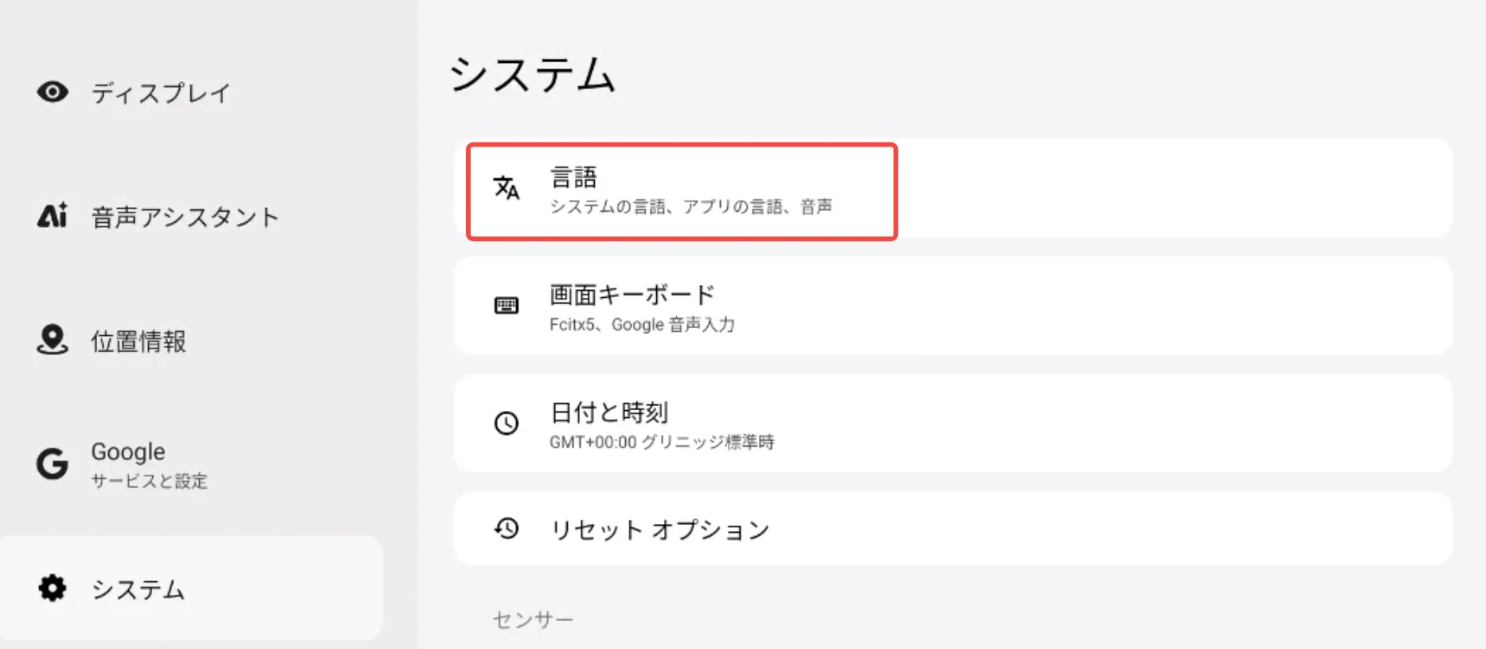Image resolution: width=1486 pixels, height=649 pixels.
Task: Open 画面キーボード settings
Action: (952, 307)
